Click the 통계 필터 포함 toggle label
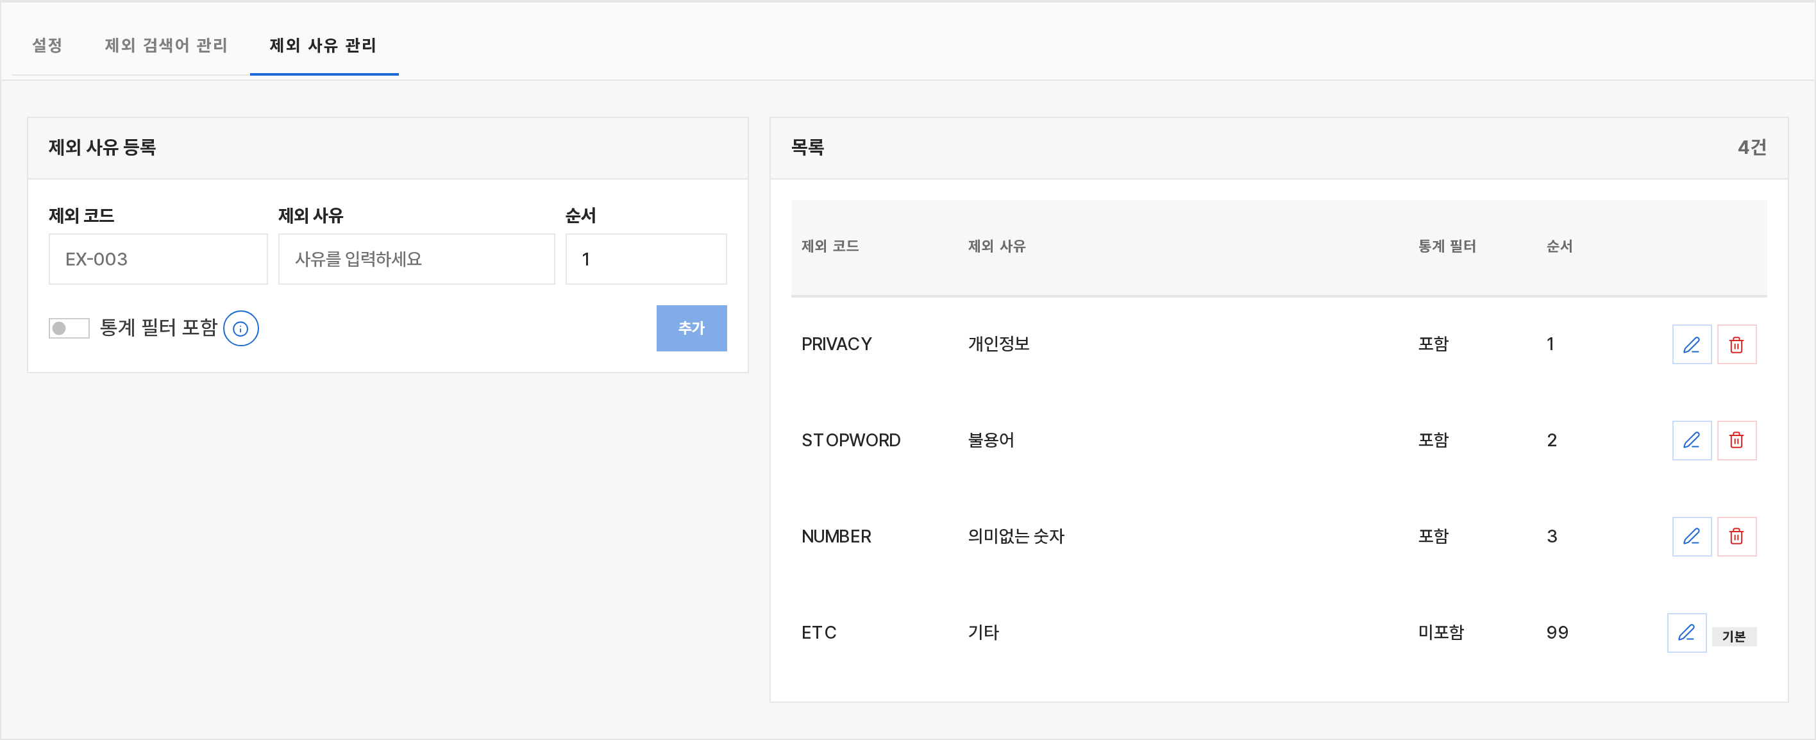Viewport: 1816px width, 740px height. [x=158, y=328]
